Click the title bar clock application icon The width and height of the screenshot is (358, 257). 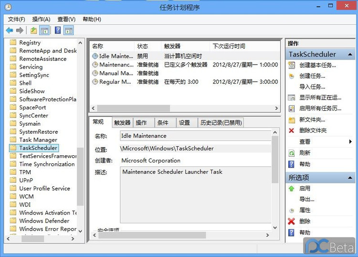(x=8, y=7)
